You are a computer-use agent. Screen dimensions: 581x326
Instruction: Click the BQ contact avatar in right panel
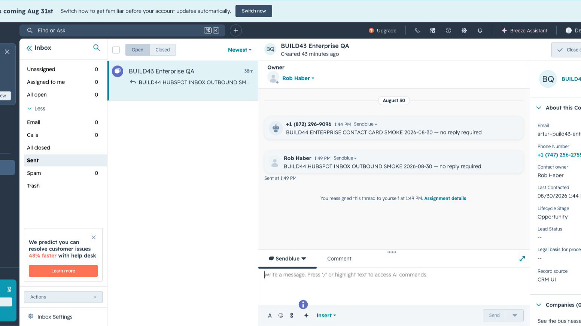point(548,79)
